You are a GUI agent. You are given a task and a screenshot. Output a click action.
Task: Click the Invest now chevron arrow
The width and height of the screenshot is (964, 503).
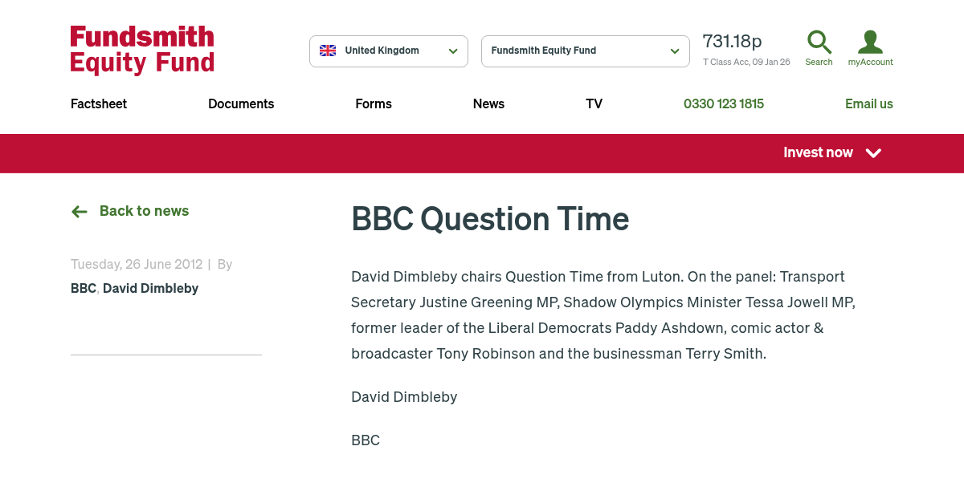point(873,153)
